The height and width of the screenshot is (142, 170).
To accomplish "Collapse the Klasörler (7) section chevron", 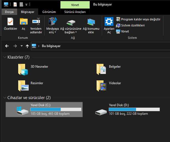I will 5,57.
